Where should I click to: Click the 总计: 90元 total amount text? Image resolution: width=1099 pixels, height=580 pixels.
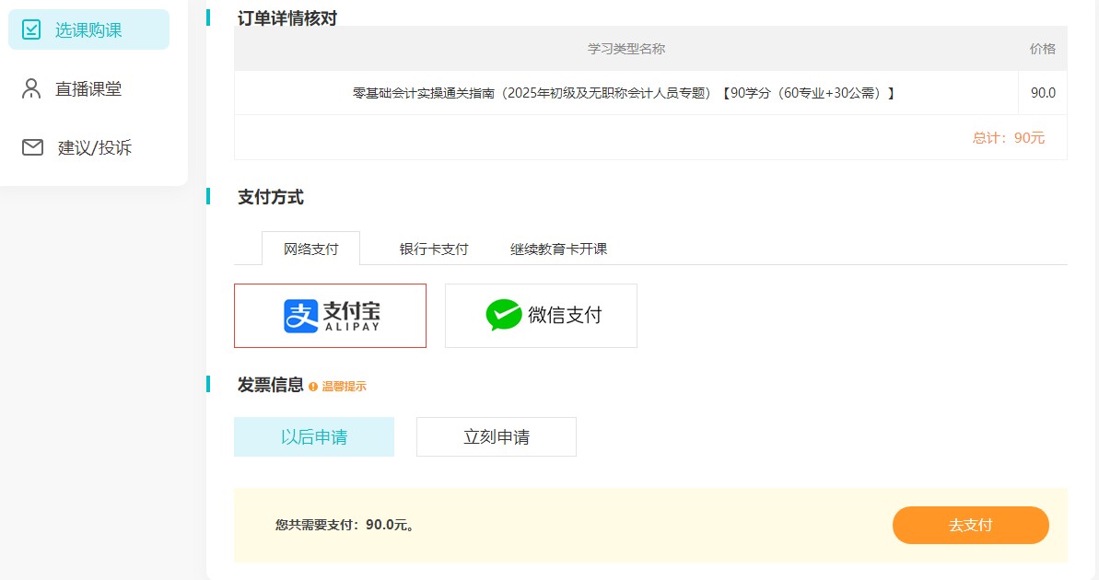[1009, 136]
